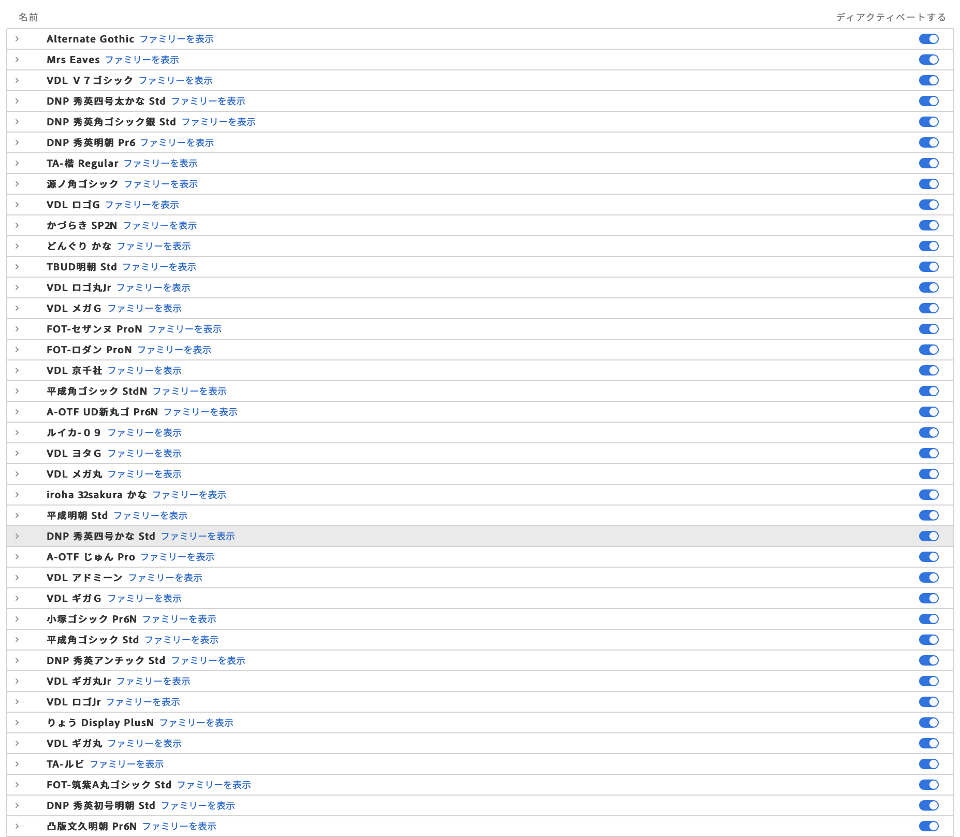Screen dimensions: 960x837
Task: Expand the Mrs Eaves font row
Action: pos(17,60)
